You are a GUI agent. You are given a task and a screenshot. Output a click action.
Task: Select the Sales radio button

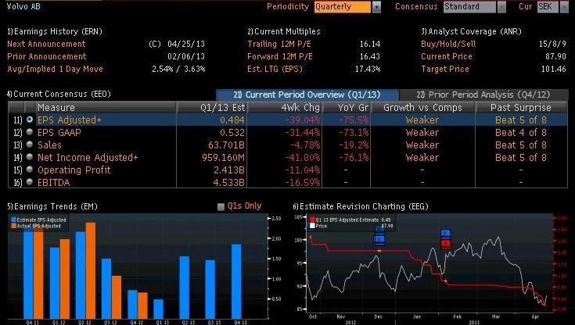(30, 145)
